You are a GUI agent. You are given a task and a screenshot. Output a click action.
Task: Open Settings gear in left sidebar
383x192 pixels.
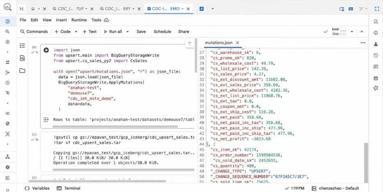[x=7, y=167]
